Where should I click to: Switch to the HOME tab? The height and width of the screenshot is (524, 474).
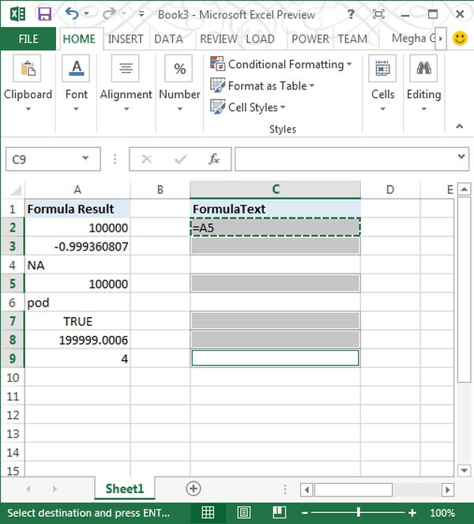(79, 39)
